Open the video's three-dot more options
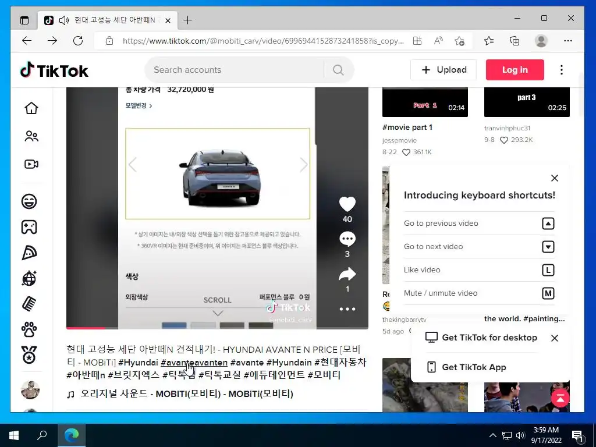 click(x=347, y=309)
